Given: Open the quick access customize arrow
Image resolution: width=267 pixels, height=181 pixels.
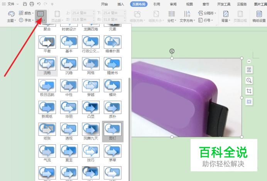Looking at the screenshot, I should tap(52, 4).
